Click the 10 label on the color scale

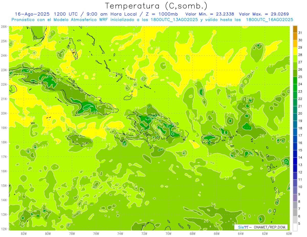(x=300, y=187)
